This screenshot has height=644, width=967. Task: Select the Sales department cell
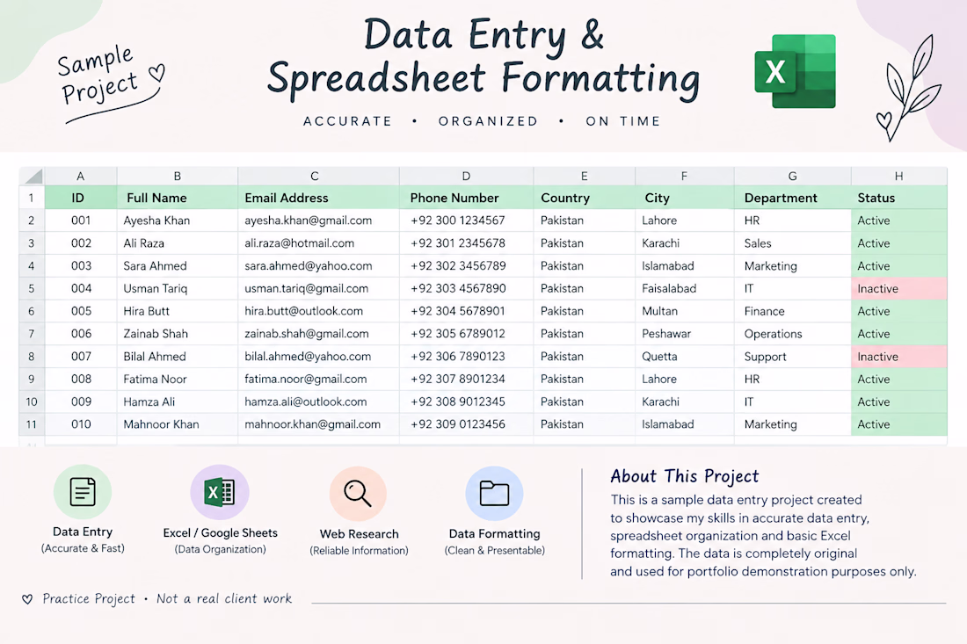click(x=792, y=243)
